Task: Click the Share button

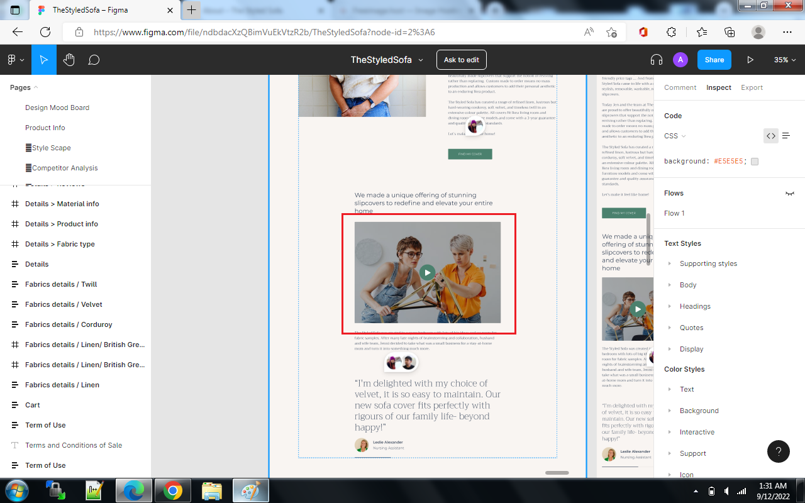Action: (714, 60)
